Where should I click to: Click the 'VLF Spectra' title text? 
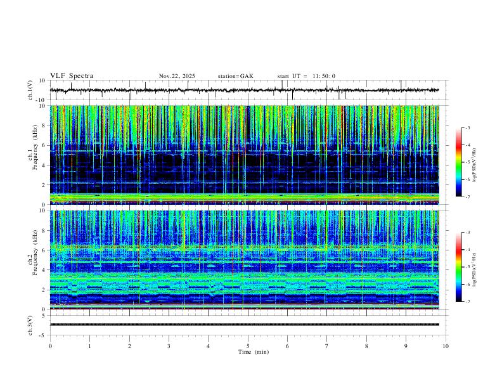72,76
